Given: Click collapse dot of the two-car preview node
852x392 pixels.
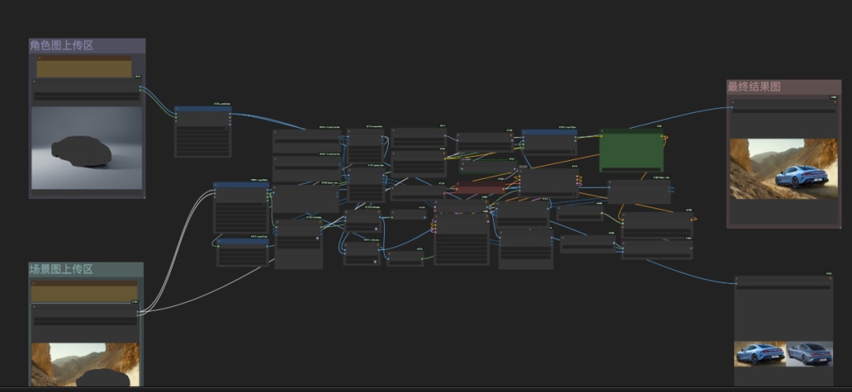Looking at the screenshot, I should (738, 279).
